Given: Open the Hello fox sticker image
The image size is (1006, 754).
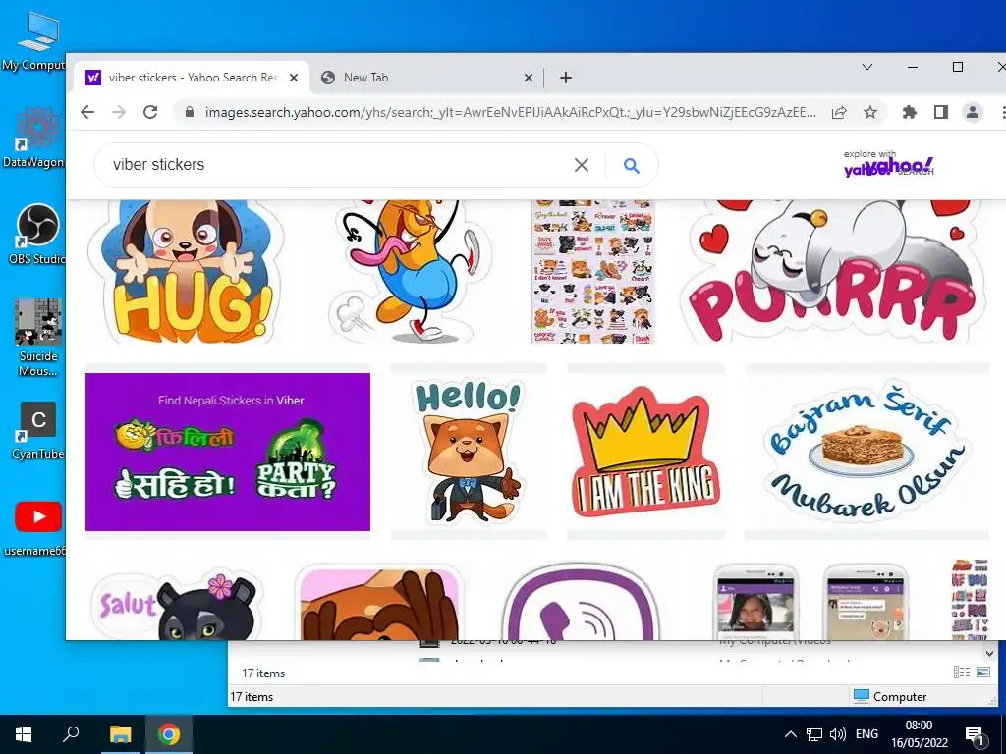Looking at the screenshot, I should point(469,452).
